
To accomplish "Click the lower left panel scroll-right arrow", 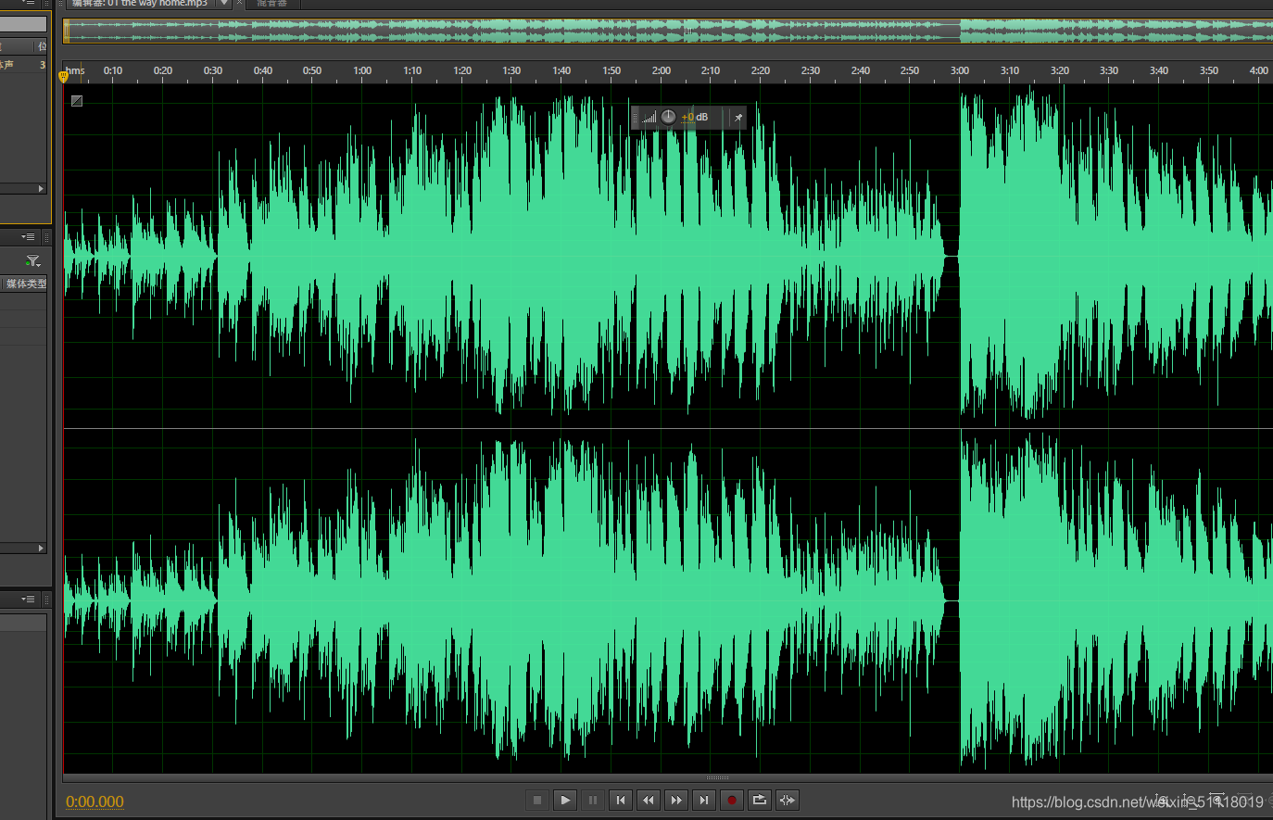I will (41, 549).
